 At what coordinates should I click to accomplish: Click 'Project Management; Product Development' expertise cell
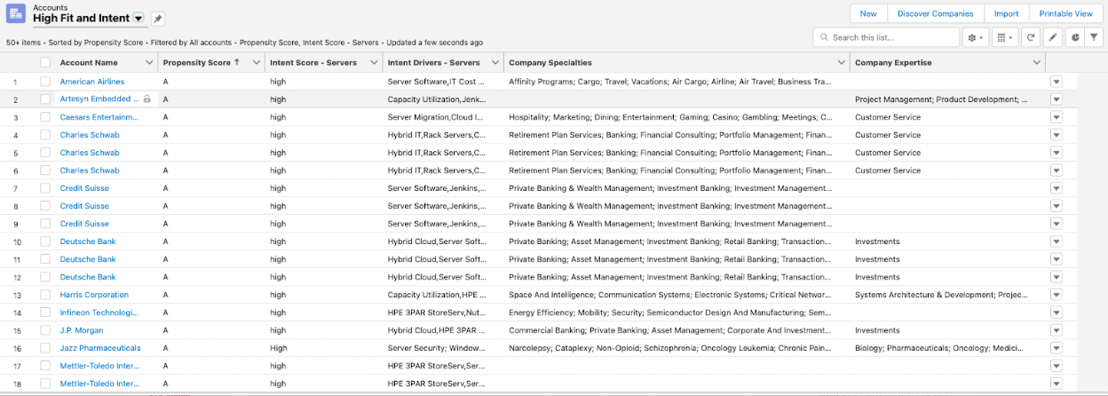941,99
